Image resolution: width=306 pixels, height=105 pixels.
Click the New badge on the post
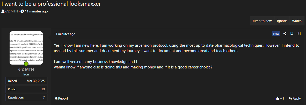point(276,34)
